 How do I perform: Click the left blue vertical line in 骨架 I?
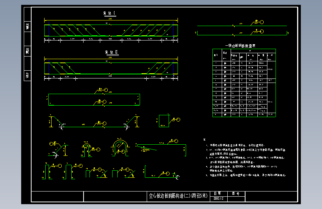point(49,30)
